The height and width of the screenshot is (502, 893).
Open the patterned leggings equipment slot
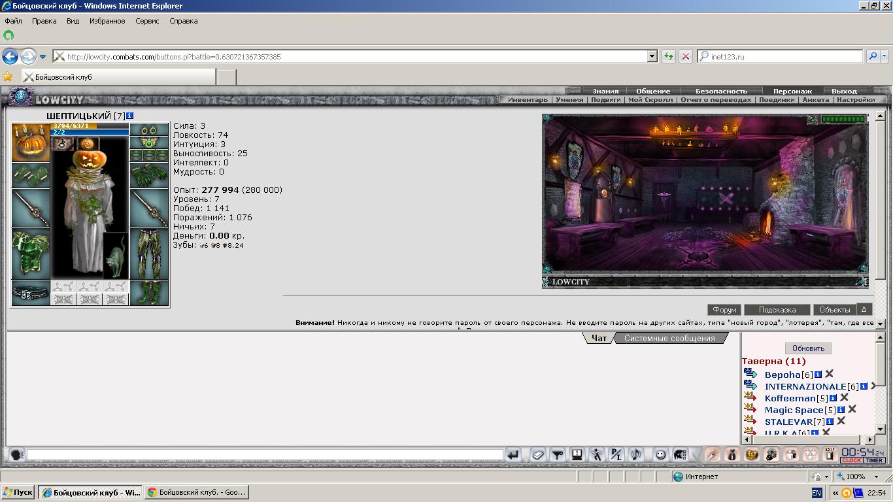pyautogui.click(x=149, y=254)
